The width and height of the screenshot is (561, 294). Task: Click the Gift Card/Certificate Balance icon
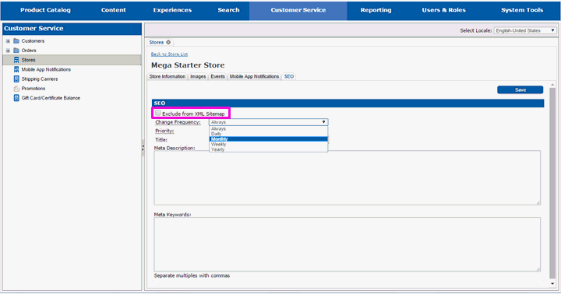[x=16, y=98]
